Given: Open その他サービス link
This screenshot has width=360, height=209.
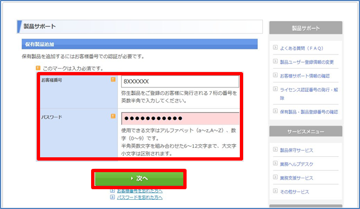Looking at the screenshot, I should pos(294,192).
